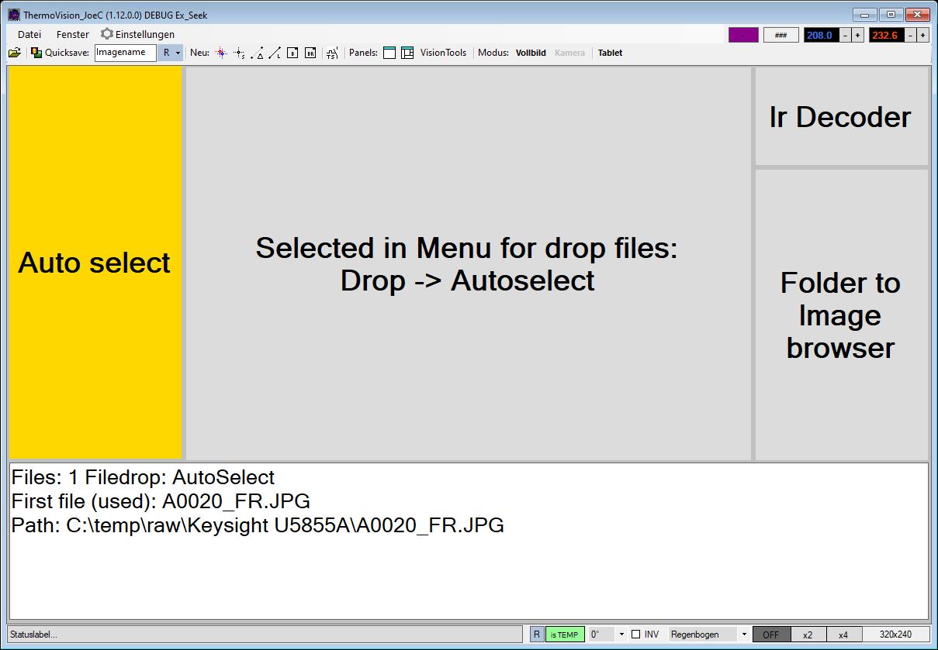This screenshot has height=650, width=938.
Task: Click the 'BR' box measurement icon
Action: (x=310, y=53)
